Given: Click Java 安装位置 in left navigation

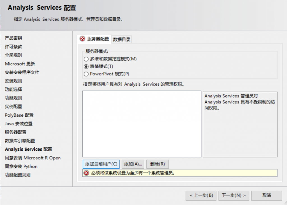Looking at the screenshot, I should (18, 124).
